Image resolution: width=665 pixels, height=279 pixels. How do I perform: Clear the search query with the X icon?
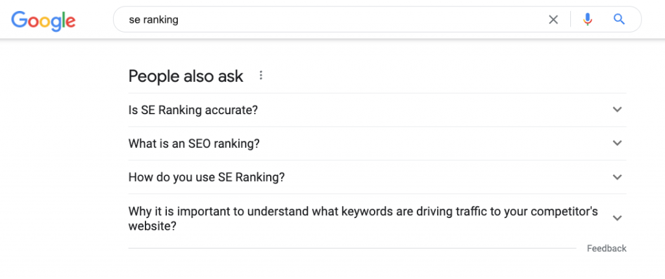[x=553, y=19]
